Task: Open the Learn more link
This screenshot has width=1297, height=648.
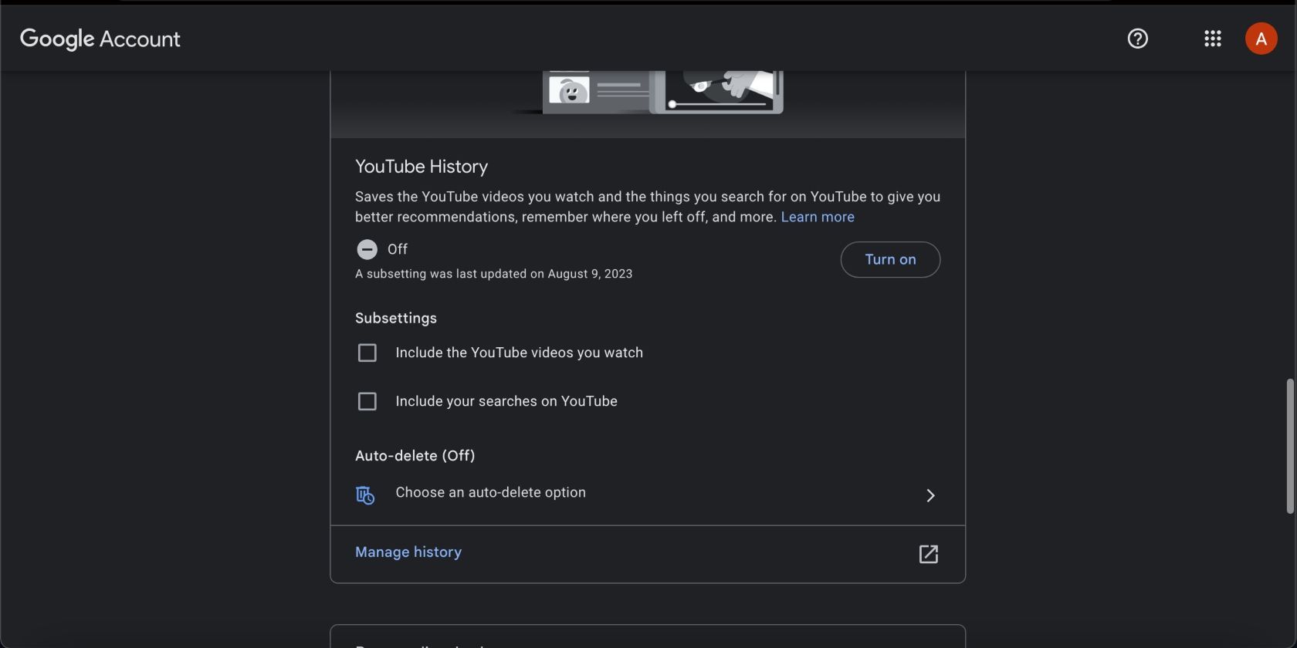Action: click(817, 217)
